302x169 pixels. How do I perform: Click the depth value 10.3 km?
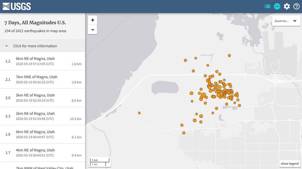coord(76,119)
